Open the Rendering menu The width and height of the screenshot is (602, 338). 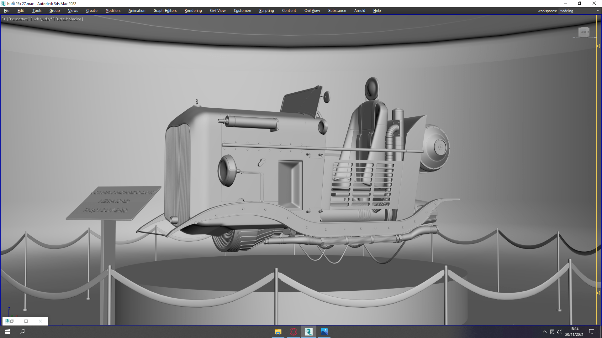(x=193, y=11)
